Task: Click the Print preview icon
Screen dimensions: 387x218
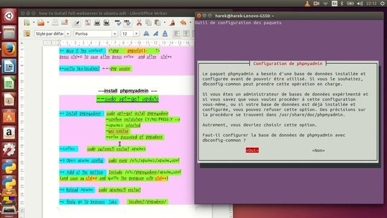Action: click(106, 23)
